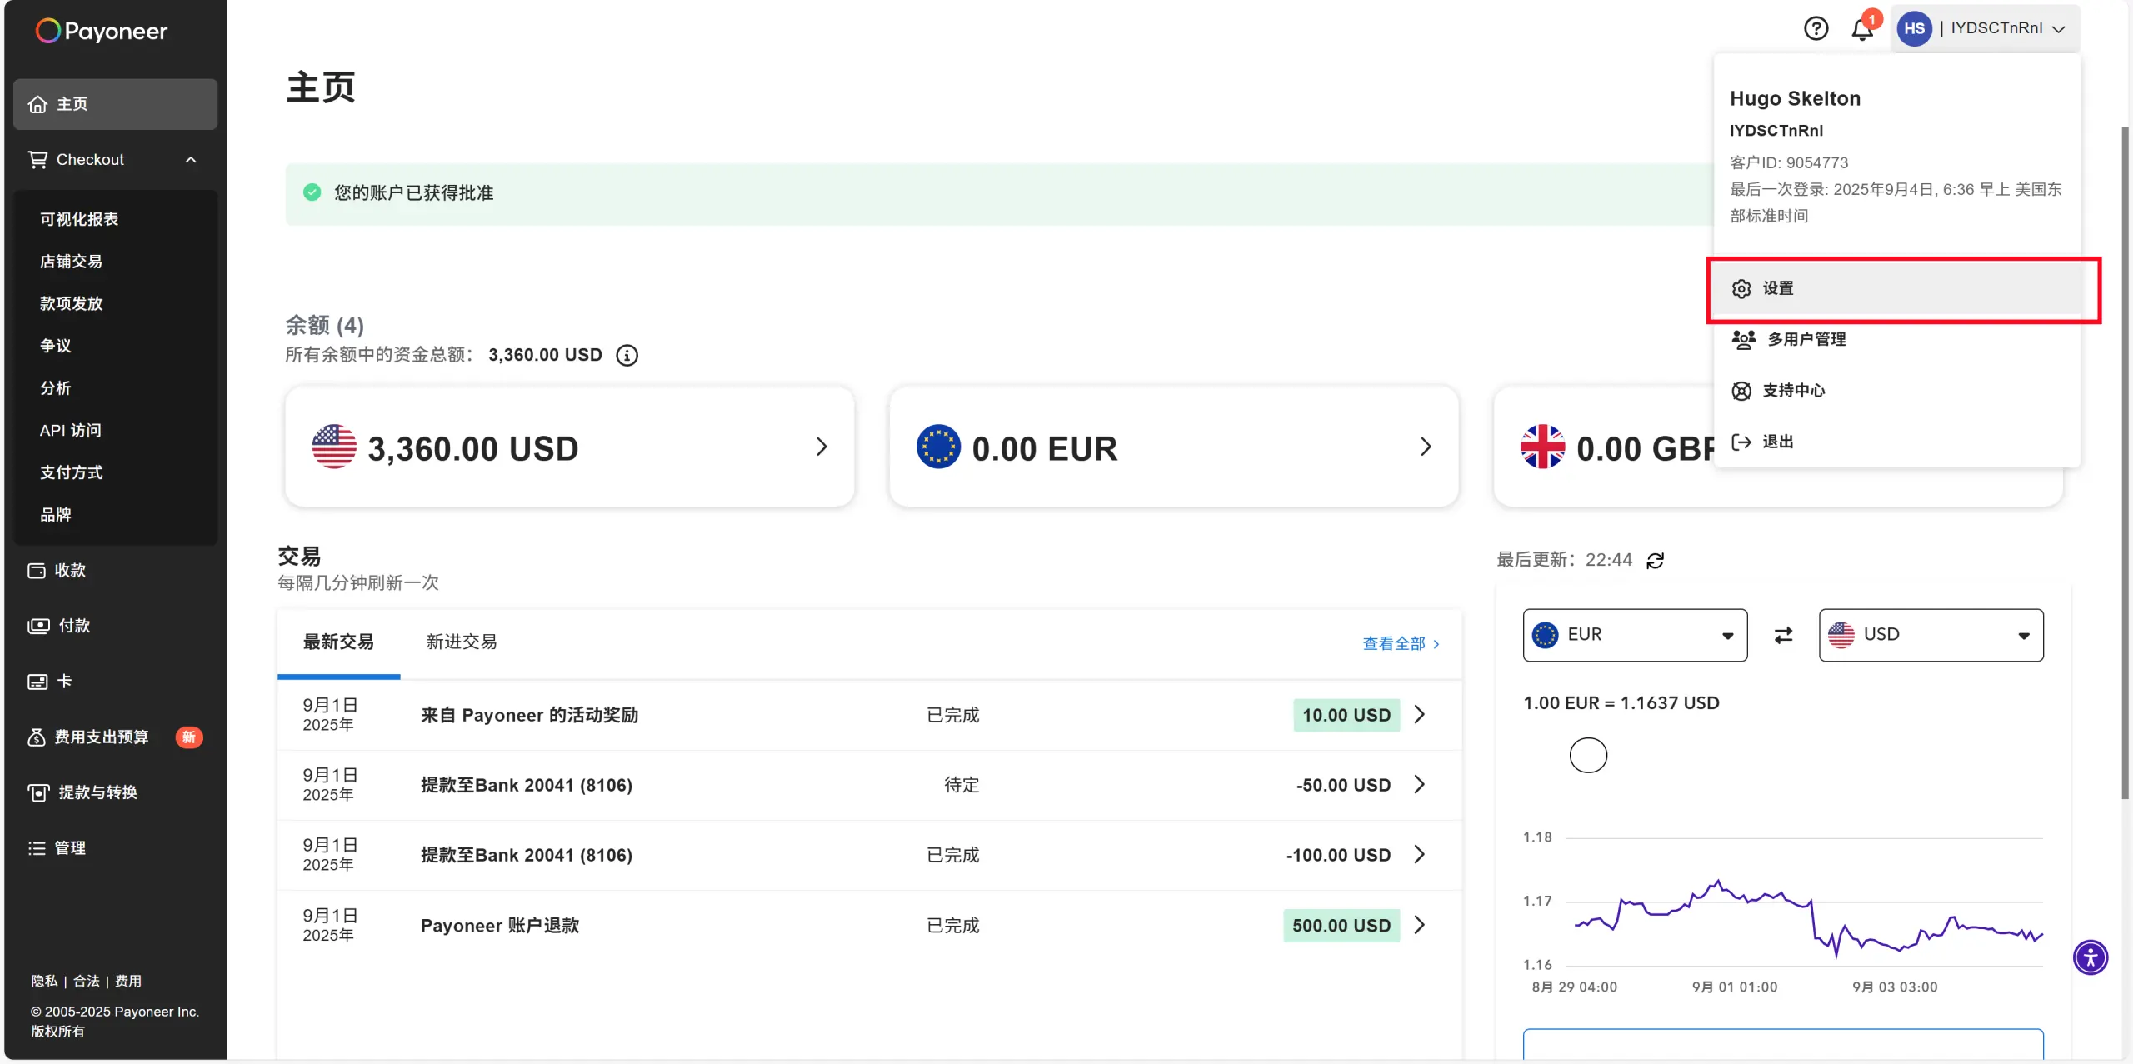Click the 新 badge on 费用支出预算

coord(189,737)
